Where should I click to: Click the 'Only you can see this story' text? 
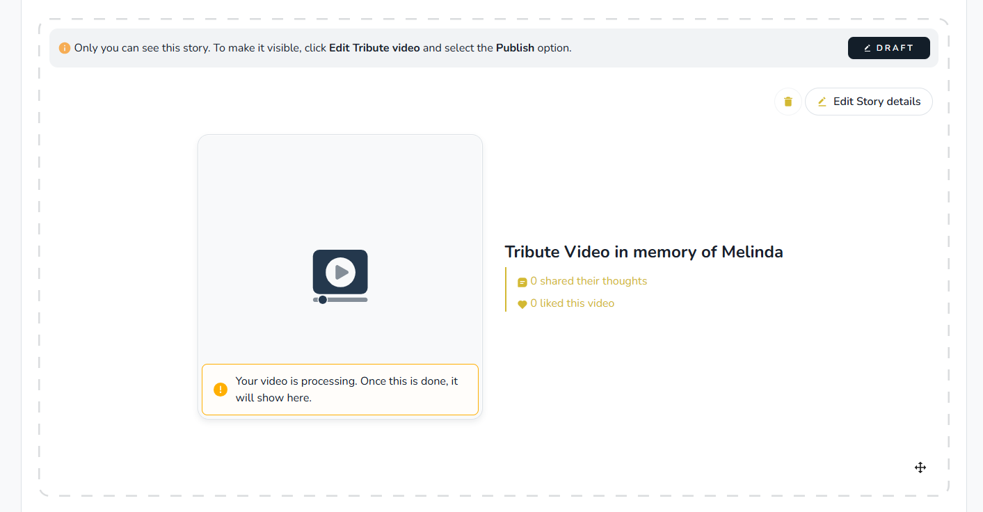tap(143, 48)
